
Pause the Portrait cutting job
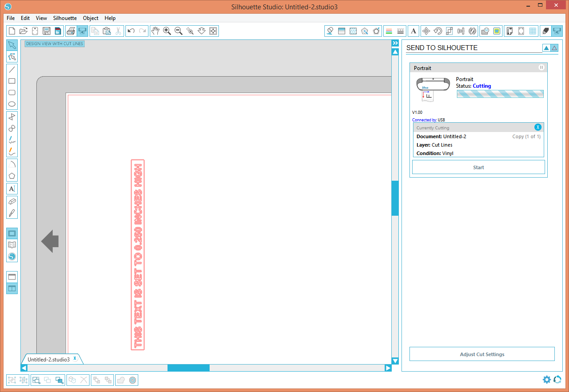pyautogui.click(x=541, y=68)
